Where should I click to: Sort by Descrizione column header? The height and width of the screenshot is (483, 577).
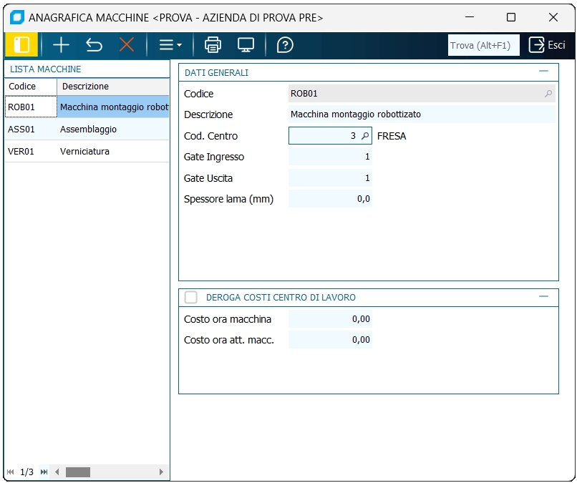[x=112, y=87]
